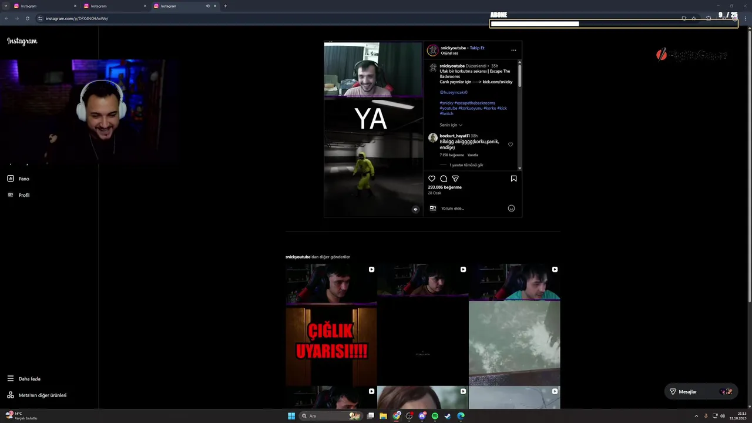This screenshot has height=423, width=752.
Task: Open a new browser tab
Action: click(226, 6)
